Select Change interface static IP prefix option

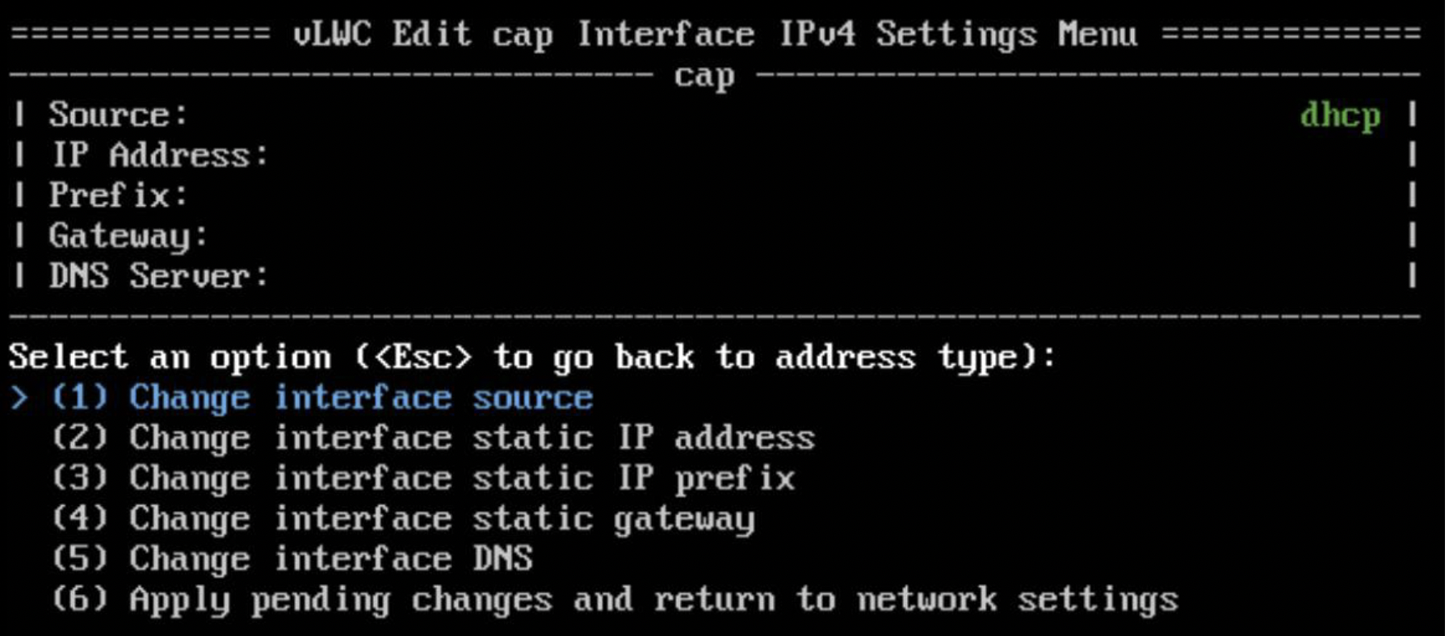[423, 478]
